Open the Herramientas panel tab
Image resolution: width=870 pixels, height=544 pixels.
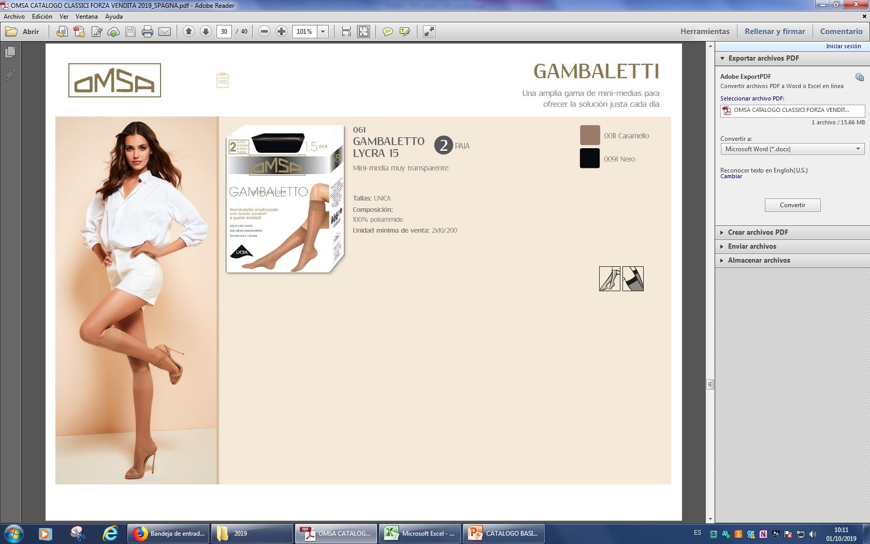point(705,31)
